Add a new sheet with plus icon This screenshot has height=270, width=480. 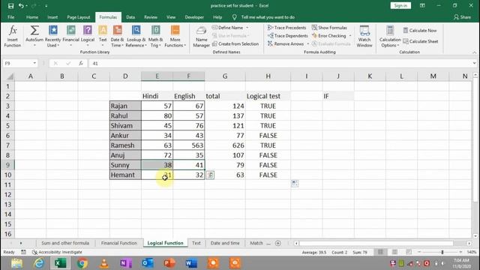coord(278,243)
